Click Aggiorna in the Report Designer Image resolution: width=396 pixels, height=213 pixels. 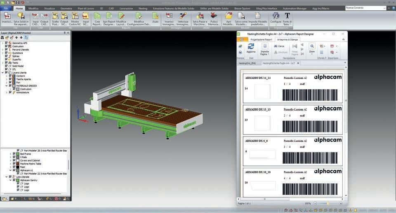(x=251, y=48)
